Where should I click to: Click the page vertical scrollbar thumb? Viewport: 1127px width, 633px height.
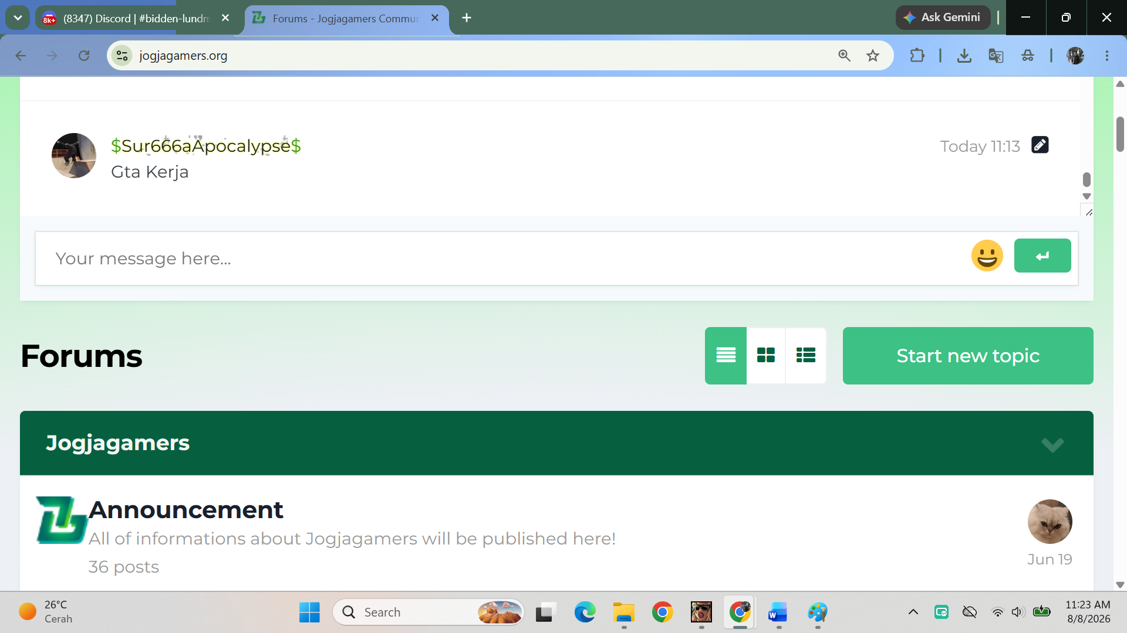coord(1120,134)
